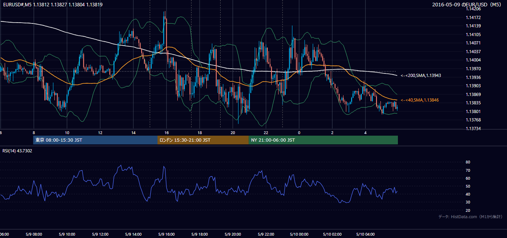Click hour tick 10 below price chart
Screen dimensions: 507x238
click(67, 133)
